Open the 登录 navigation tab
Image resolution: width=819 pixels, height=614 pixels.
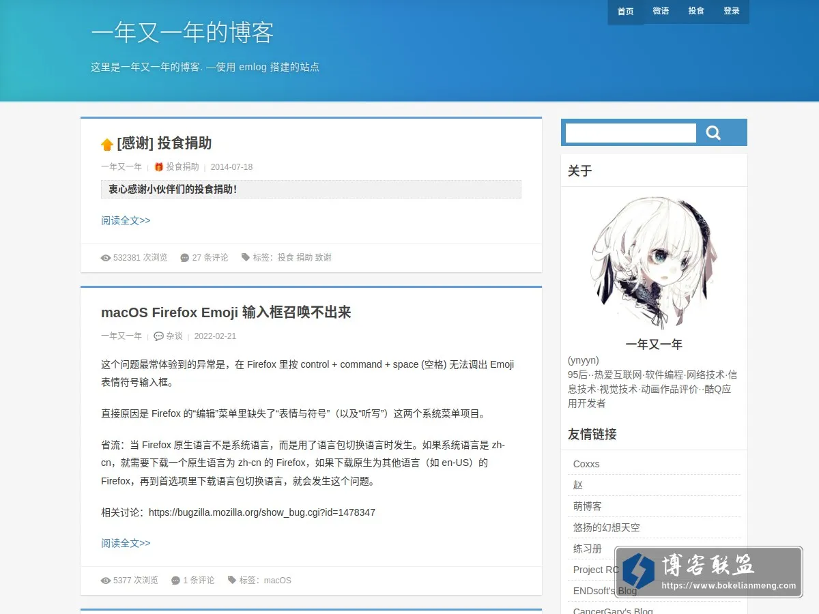tap(732, 12)
